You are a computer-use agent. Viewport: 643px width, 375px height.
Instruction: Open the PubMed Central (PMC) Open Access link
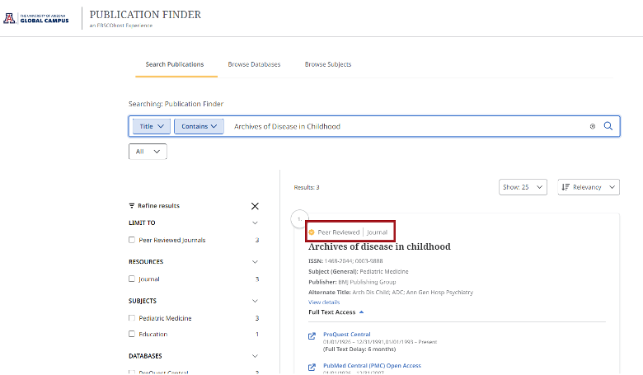[372, 366]
